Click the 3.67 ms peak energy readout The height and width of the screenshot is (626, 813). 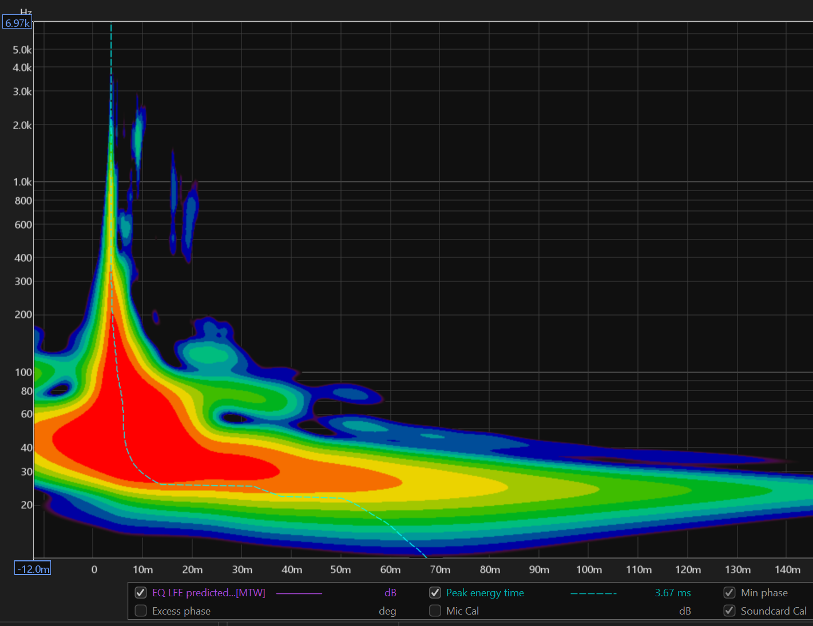(672, 593)
